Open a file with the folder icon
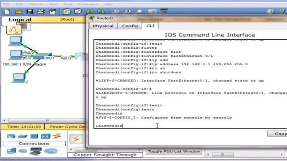The height and width of the screenshot is (161, 287). point(18,12)
